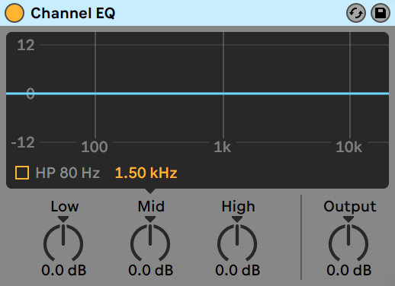This screenshot has height=286, width=395.
Task: Click the HP 80 Hz label
Action: 68,173
